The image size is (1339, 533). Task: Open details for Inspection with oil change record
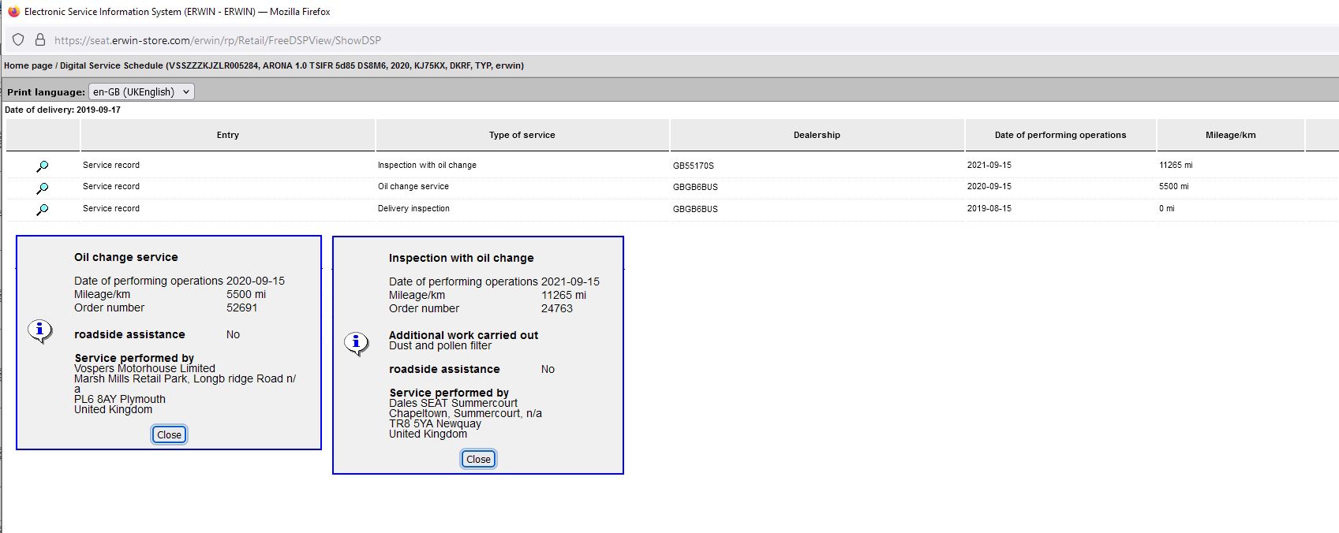click(43, 166)
